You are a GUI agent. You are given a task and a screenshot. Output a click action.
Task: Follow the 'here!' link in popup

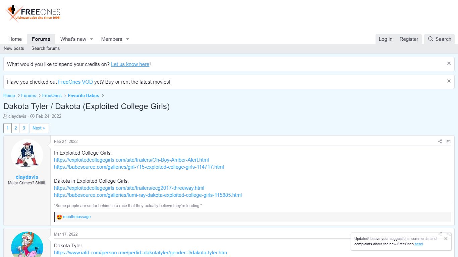click(x=419, y=244)
